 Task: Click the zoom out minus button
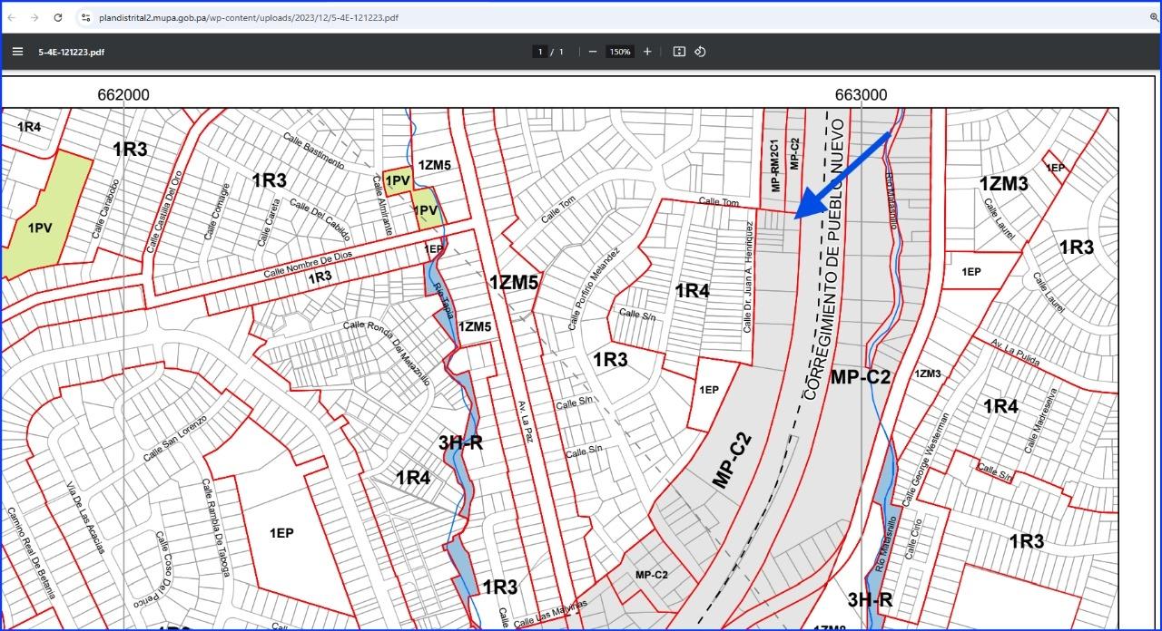(x=593, y=52)
